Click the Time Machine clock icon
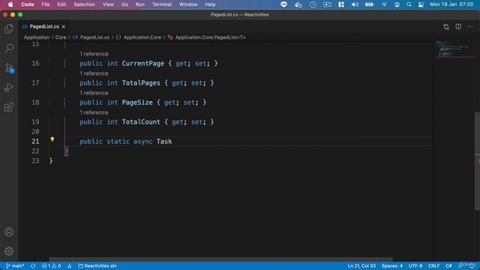This screenshot has width=480, height=270. coord(313,4)
